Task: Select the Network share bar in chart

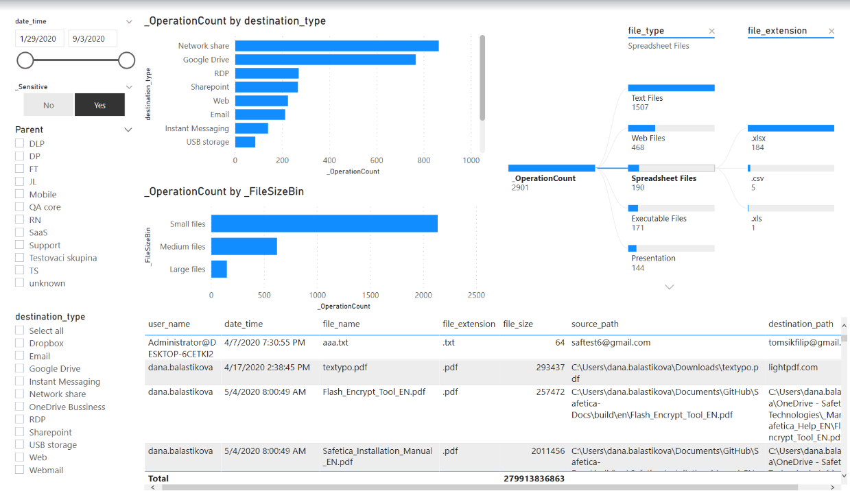Action: click(336, 46)
